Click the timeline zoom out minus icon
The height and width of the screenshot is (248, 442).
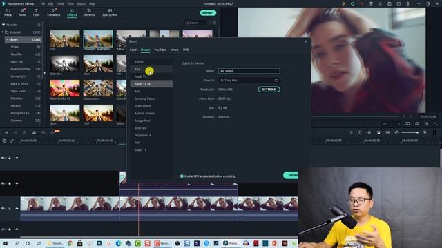396,132
